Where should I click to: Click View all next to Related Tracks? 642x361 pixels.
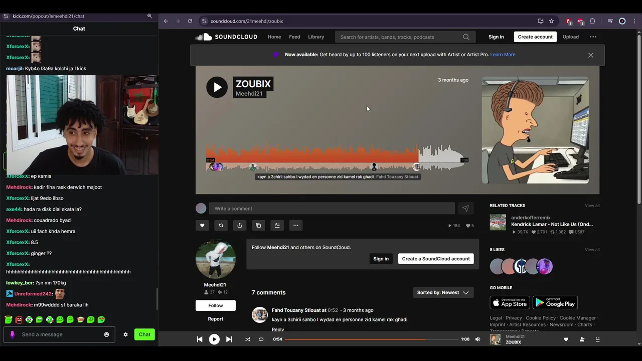point(592,206)
